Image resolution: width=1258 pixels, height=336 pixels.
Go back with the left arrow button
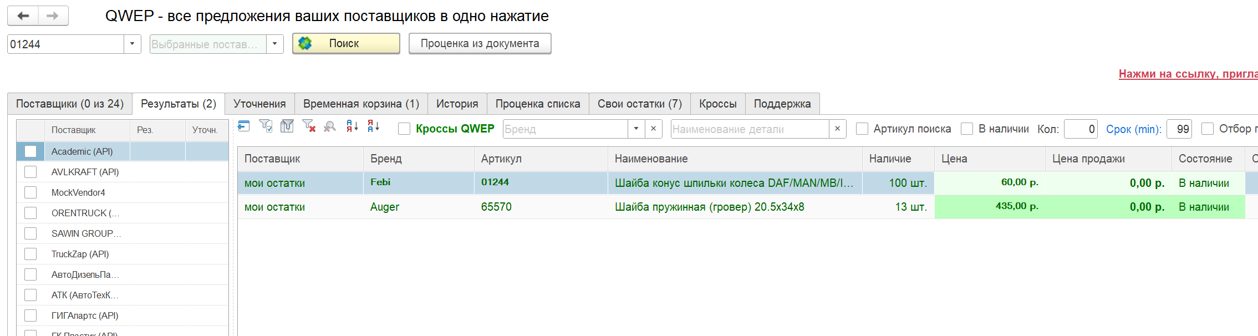click(x=23, y=16)
